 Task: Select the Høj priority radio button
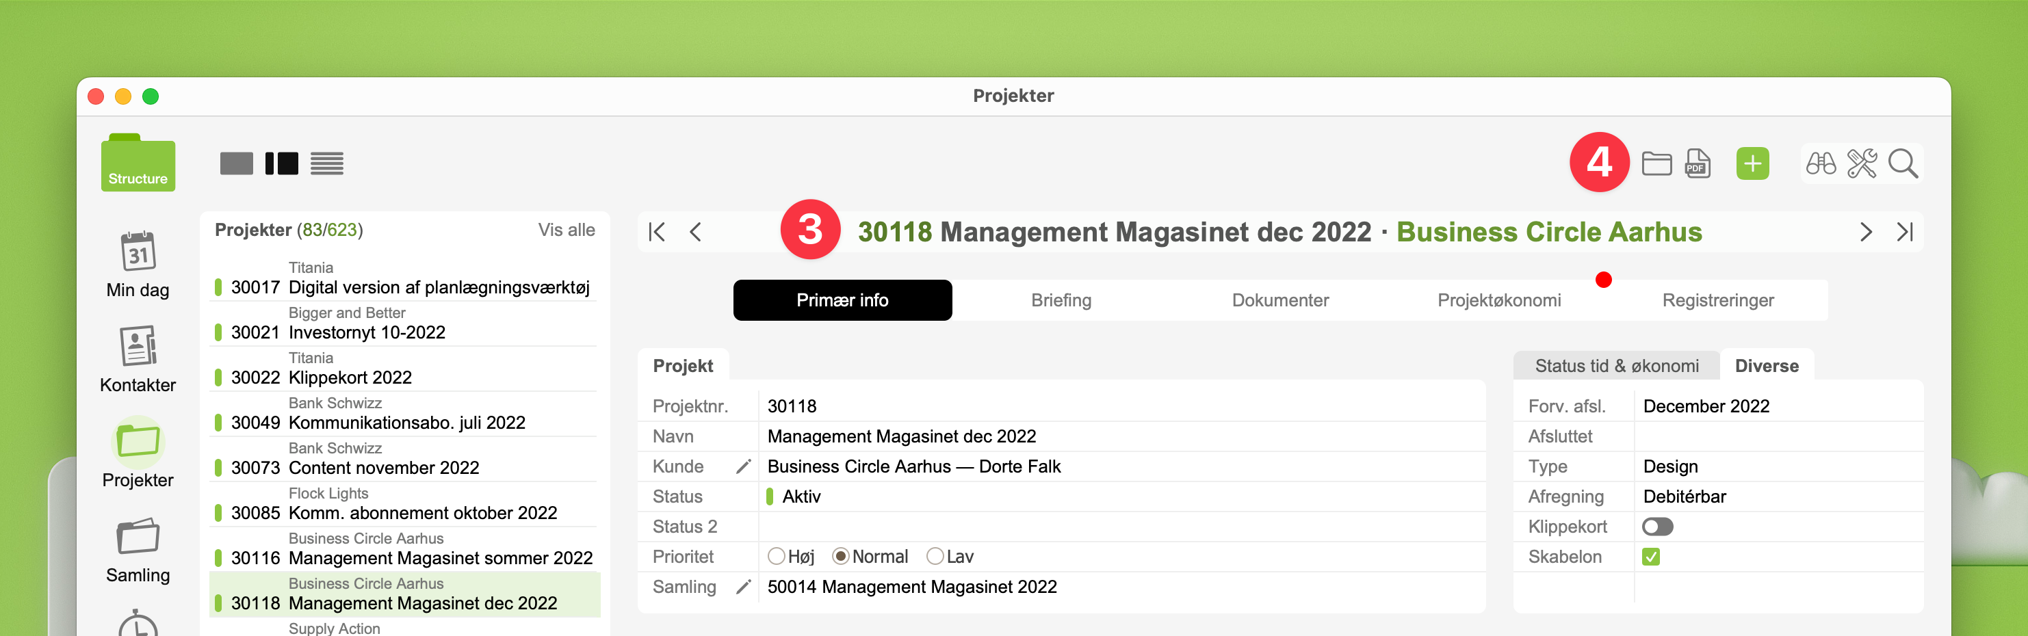coord(777,557)
